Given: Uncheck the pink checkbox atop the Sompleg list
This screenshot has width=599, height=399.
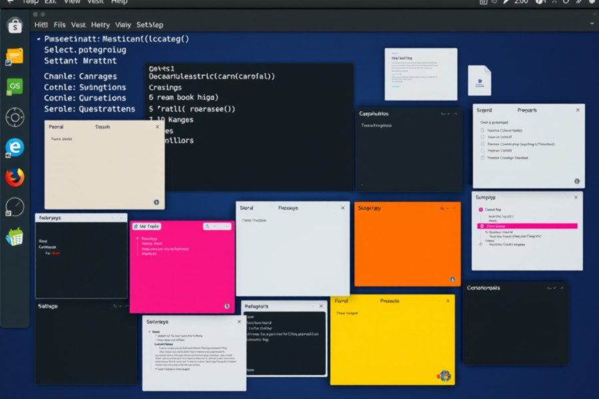Looking at the screenshot, I should tap(481, 209).
